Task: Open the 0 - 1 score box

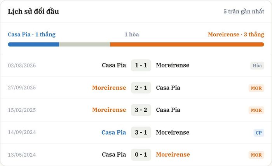Action: [141, 155]
